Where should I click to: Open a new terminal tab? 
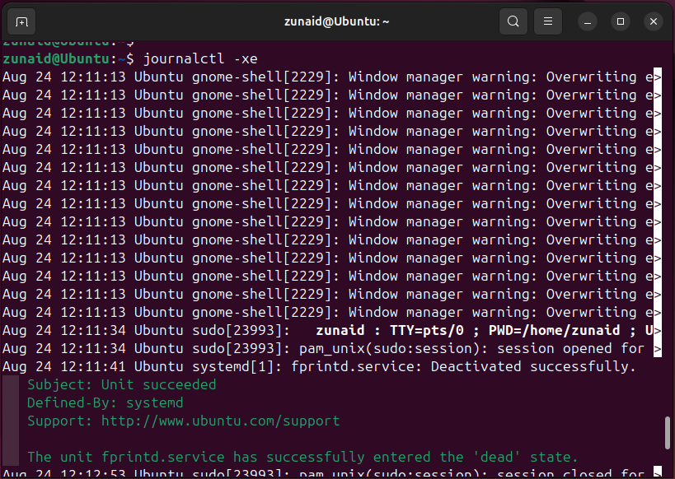pos(21,21)
